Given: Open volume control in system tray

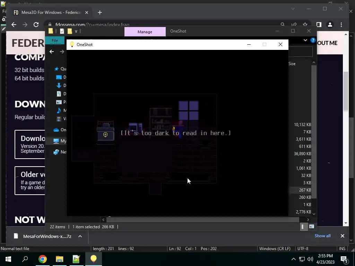Looking at the screenshot, I should 310,259.
